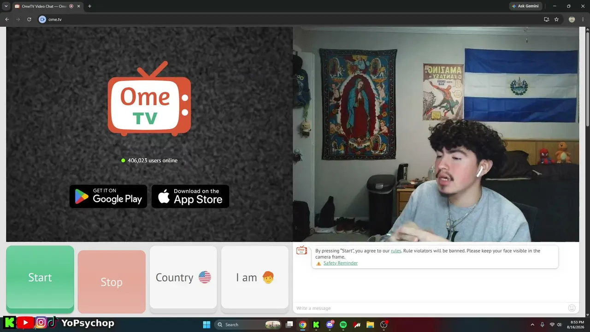Open Google Chrome from the taskbar
Viewport: 590px width, 332px height.
click(x=302, y=325)
